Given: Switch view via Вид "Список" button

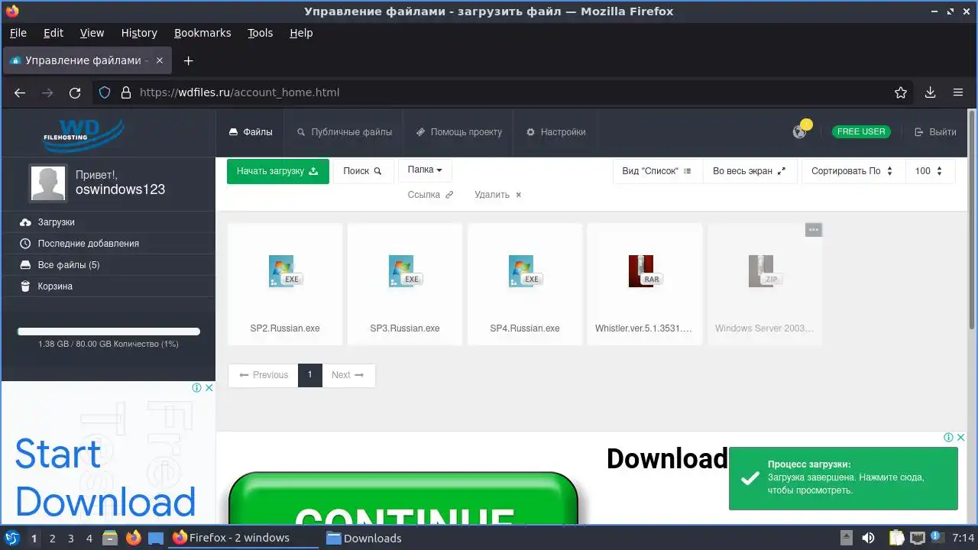Looking at the screenshot, I should [657, 171].
